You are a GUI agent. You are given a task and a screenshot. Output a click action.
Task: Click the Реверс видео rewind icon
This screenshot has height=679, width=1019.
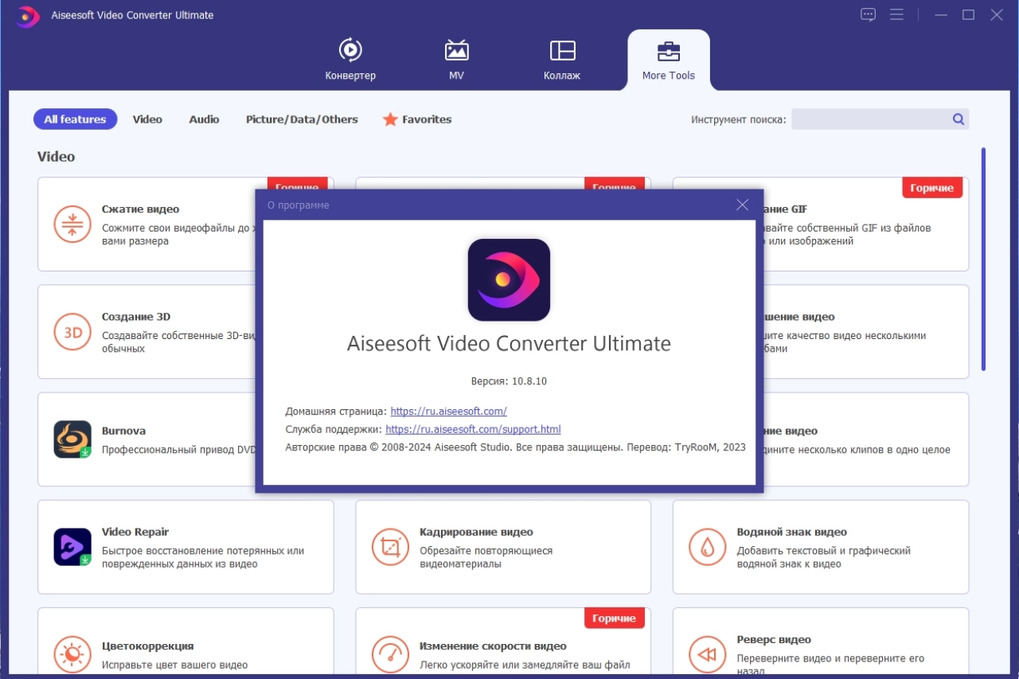(708, 654)
